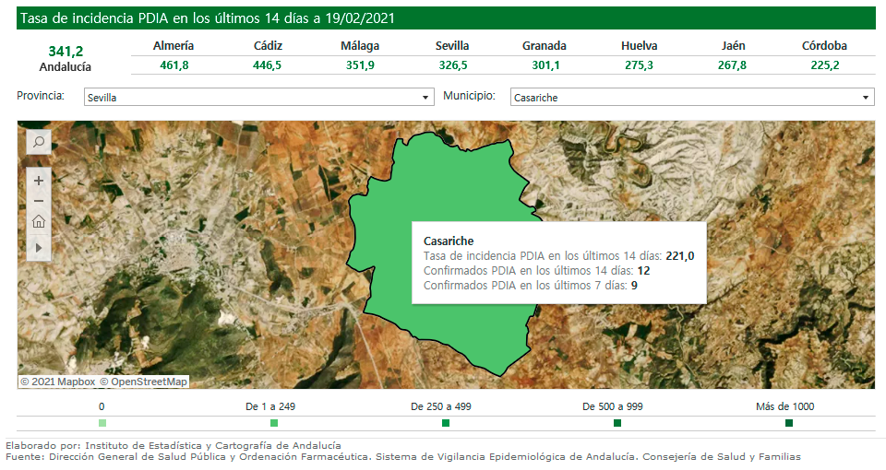Open the Municipio dropdown showing Casariche
Viewport: 886px width, 470px height.
tap(692, 97)
